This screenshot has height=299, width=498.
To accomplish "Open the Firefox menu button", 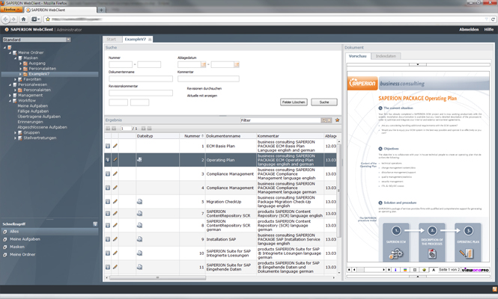I will (11, 10).
